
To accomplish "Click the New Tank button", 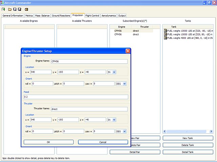I will point(188,138).
